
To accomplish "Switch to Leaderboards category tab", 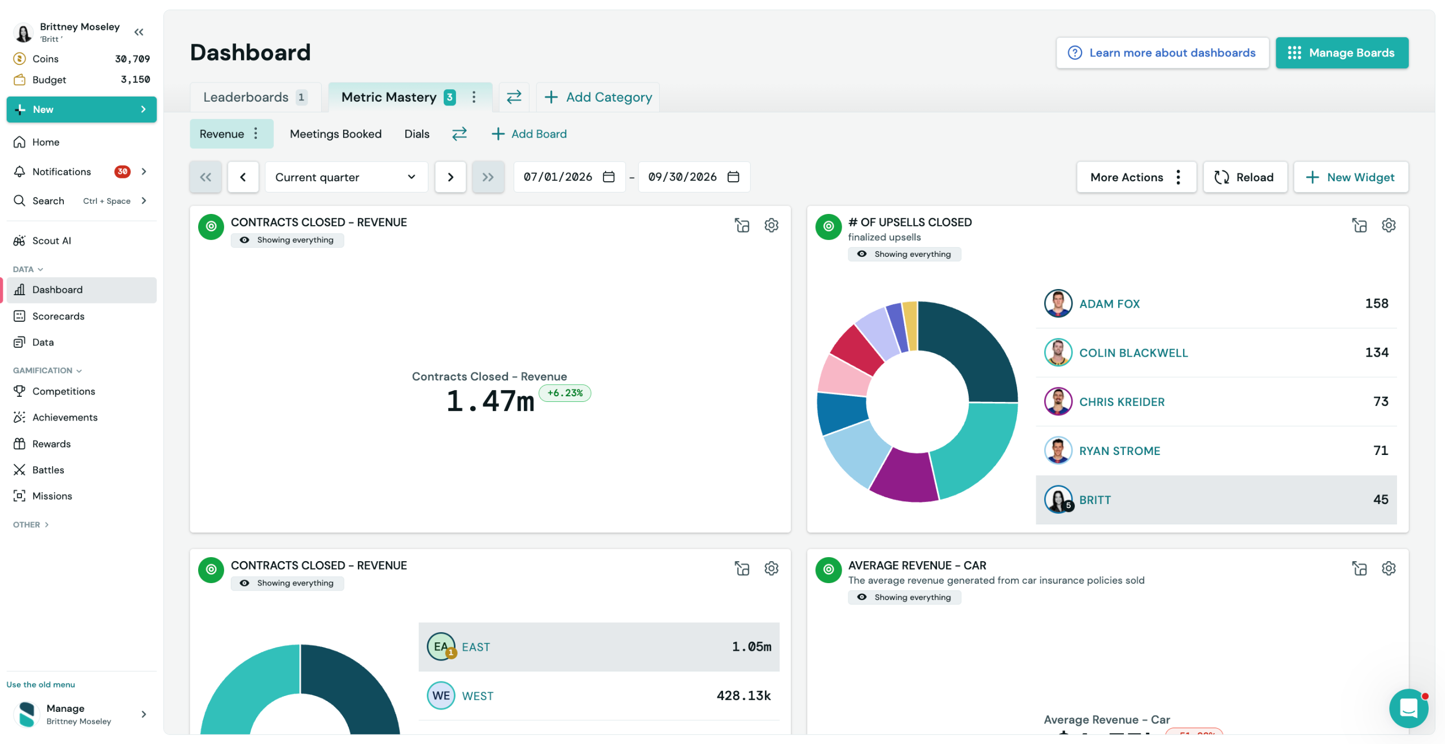I will [x=255, y=97].
